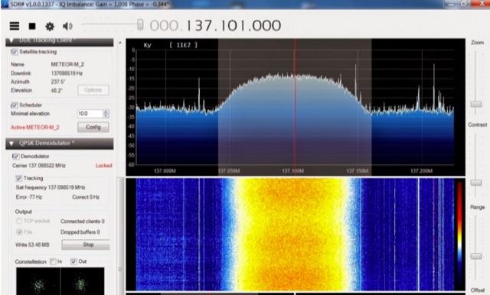Image resolution: width=490 pixels, height=295 pixels.
Task: Click the Options button
Action: click(x=93, y=90)
